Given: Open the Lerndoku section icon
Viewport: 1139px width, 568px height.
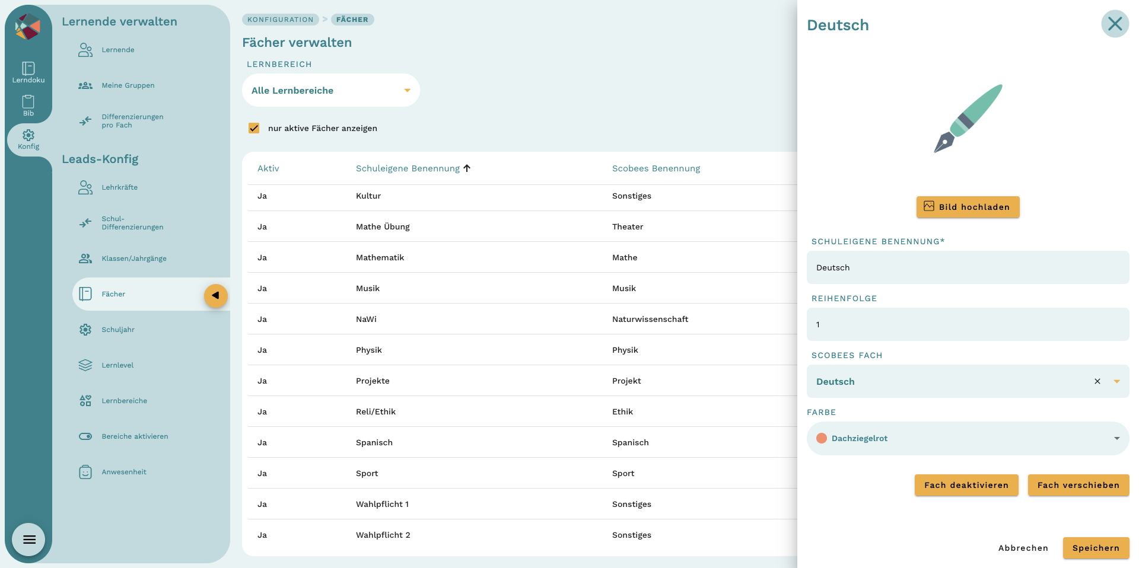Looking at the screenshot, I should (28, 69).
